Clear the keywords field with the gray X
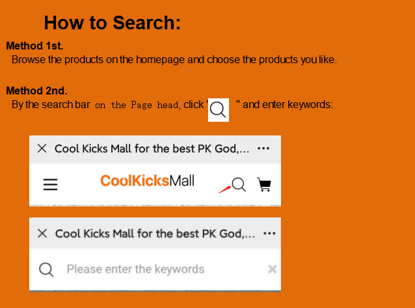This screenshot has height=308, width=415. click(272, 269)
